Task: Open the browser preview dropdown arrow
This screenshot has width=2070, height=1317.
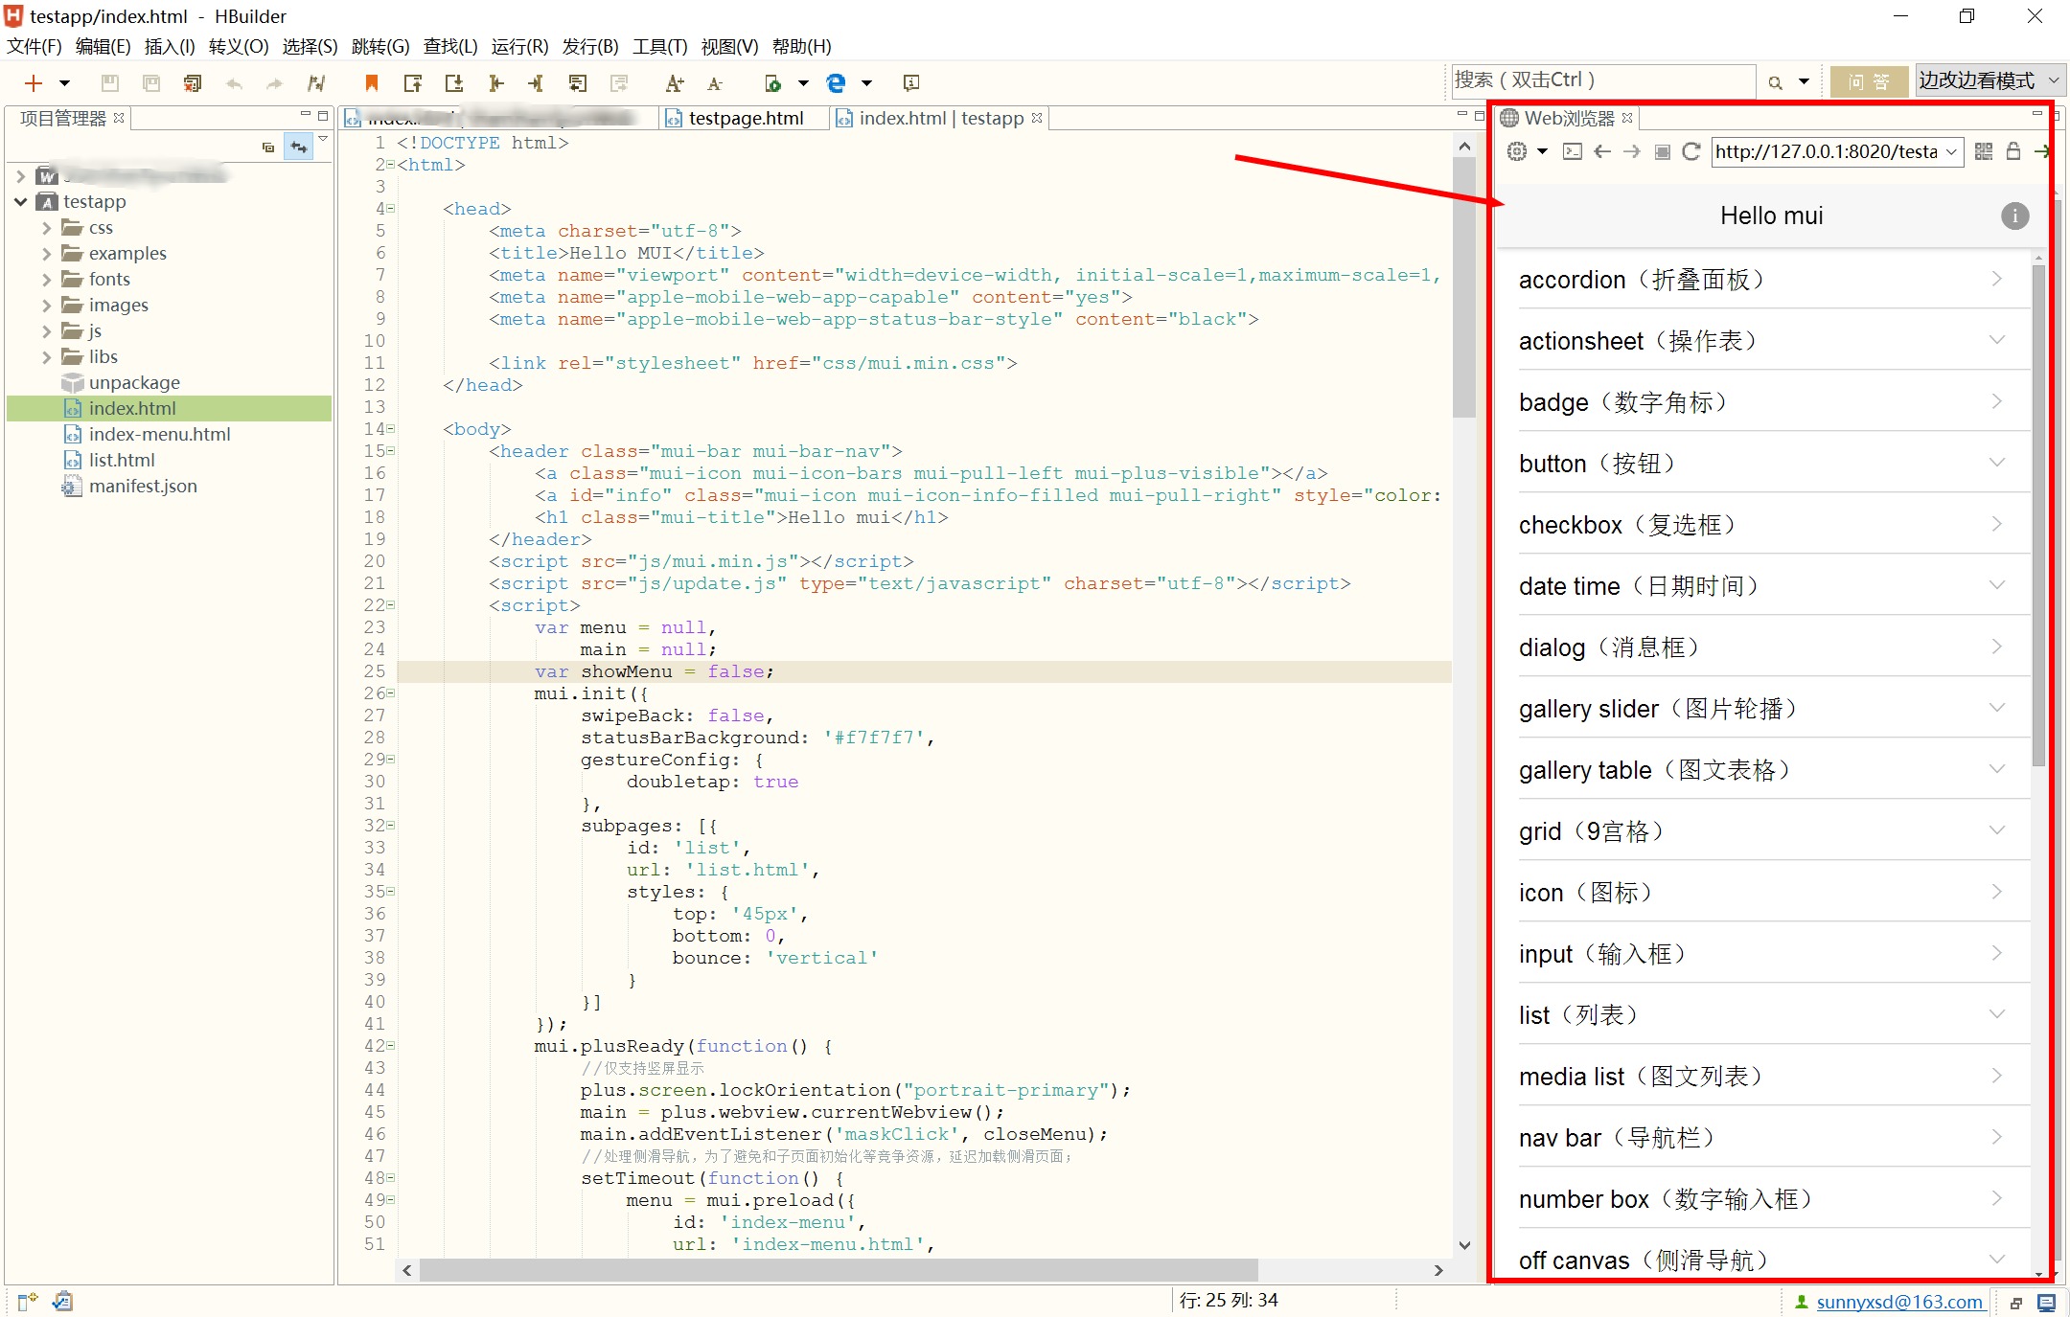Action: (866, 83)
